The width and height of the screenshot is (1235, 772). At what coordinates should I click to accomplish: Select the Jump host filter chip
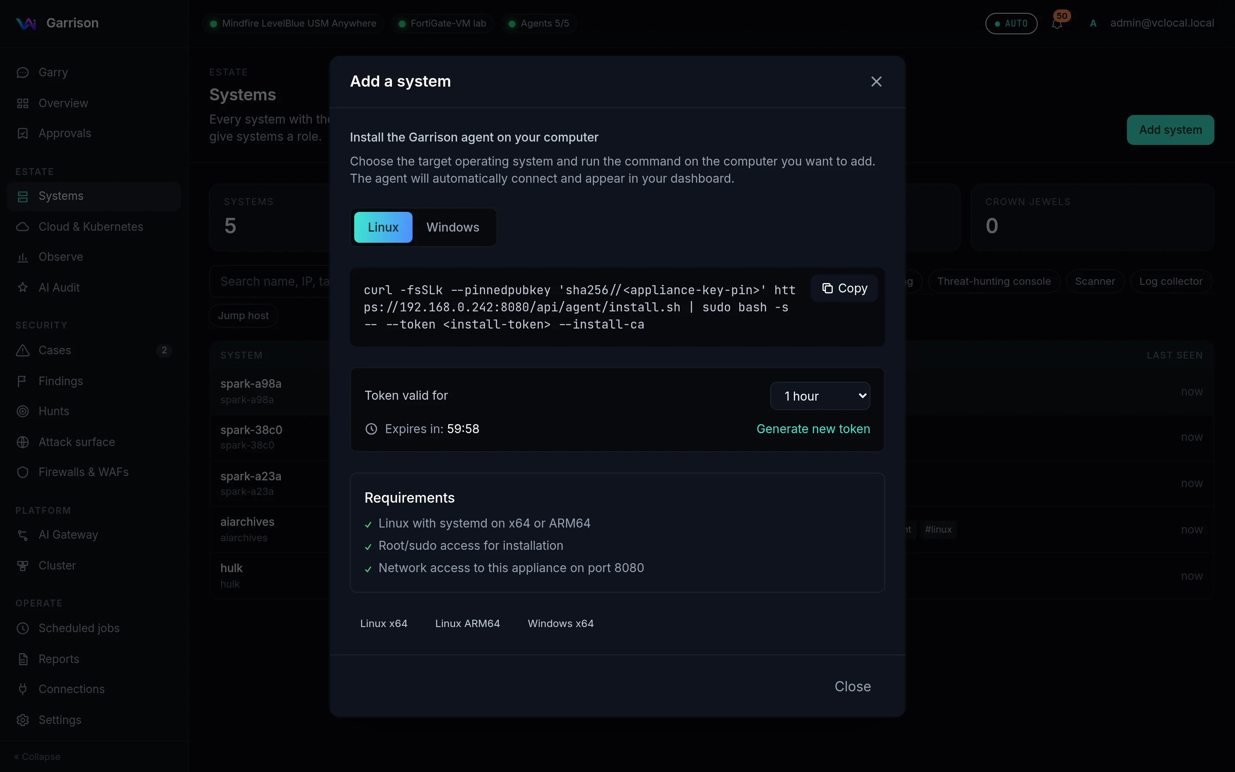pyautogui.click(x=244, y=316)
